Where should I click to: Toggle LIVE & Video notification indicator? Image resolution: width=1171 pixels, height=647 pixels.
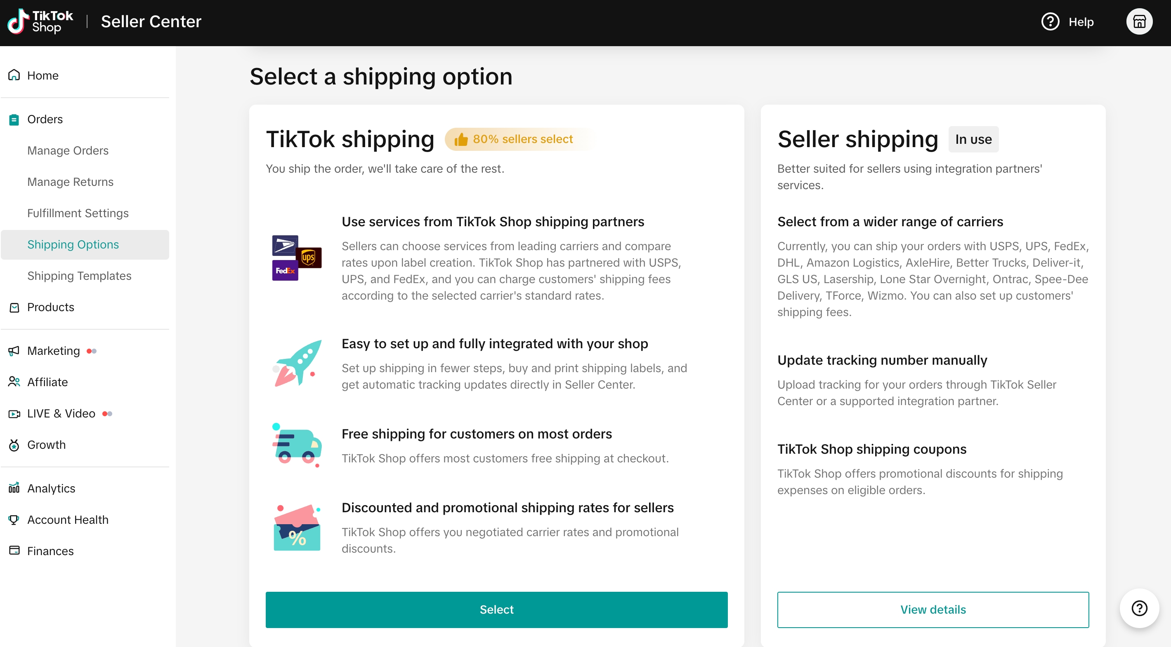click(109, 413)
